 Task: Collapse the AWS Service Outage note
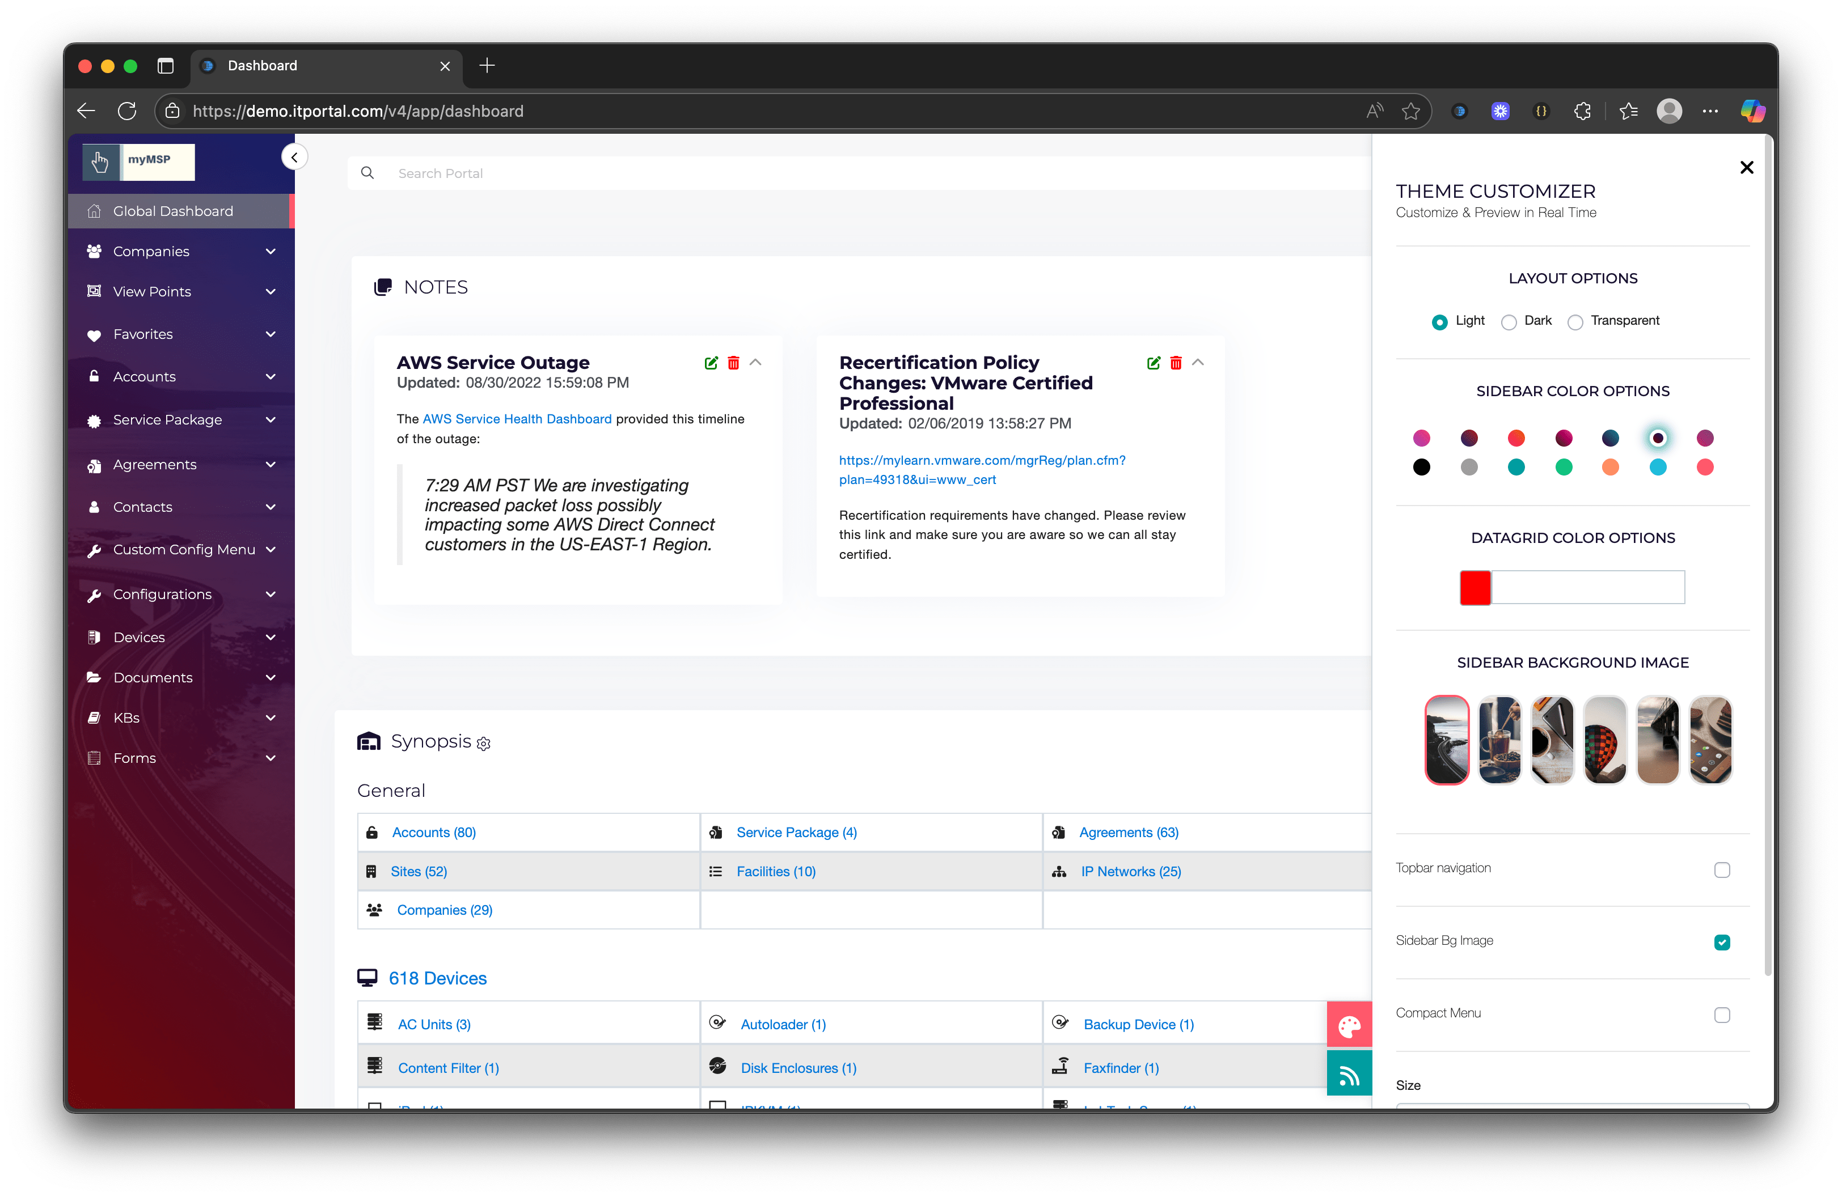755,363
